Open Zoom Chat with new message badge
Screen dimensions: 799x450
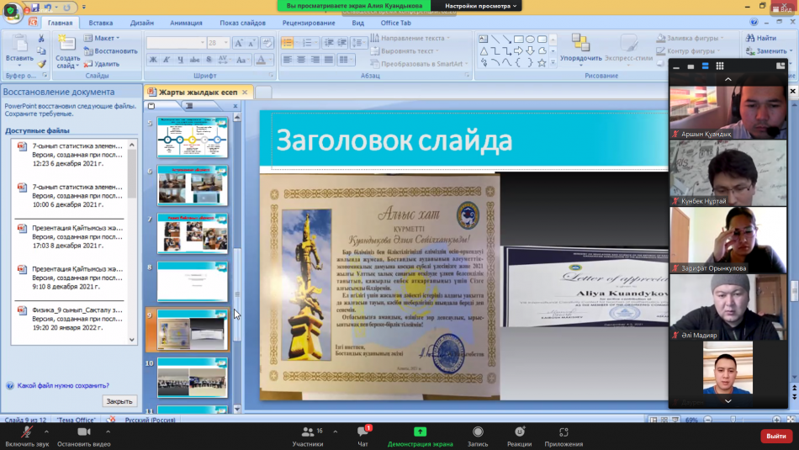click(362, 432)
